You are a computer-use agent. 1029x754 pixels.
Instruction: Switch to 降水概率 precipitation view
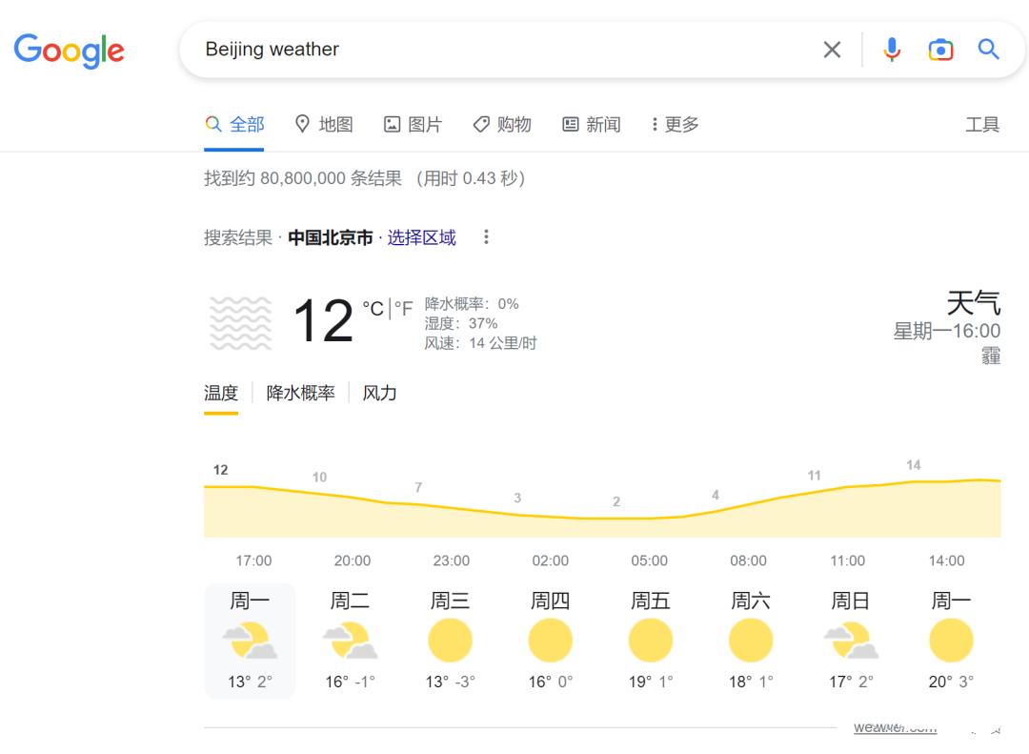(x=300, y=392)
